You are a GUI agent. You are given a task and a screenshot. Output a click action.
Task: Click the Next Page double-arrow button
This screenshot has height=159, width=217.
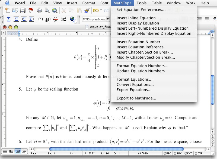coord(212,145)
